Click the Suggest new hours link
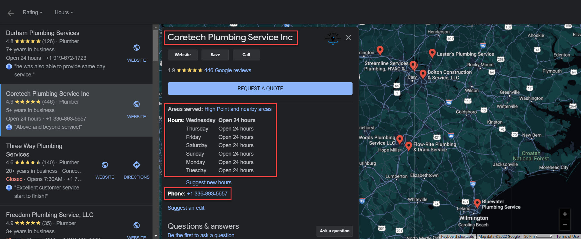 point(208,182)
